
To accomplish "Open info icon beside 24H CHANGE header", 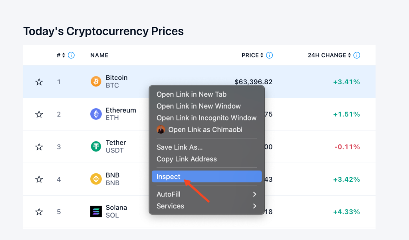I will [x=357, y=55].
